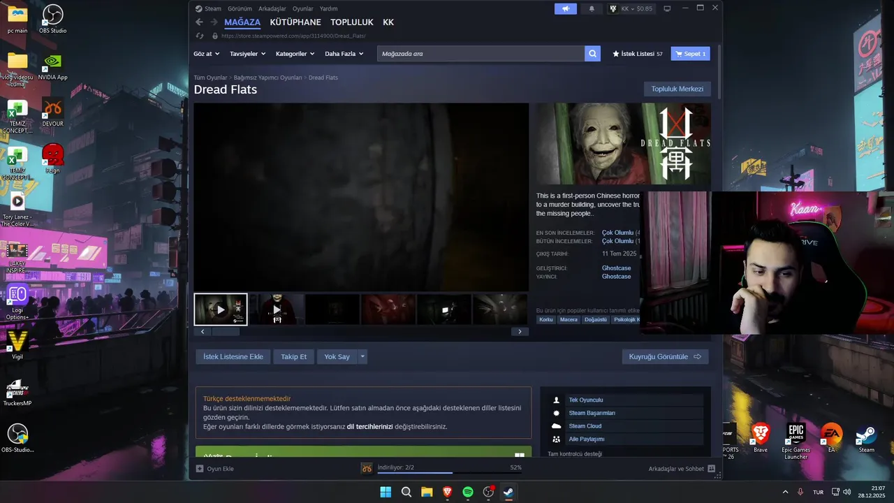
Task: Play the first trailer thumbnail
Action: (221, 309)
